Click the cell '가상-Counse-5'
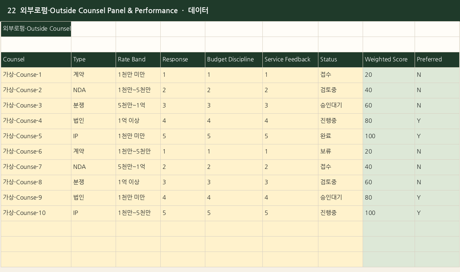Viewport: 460px width, 272px height. [x=36, y=136]
